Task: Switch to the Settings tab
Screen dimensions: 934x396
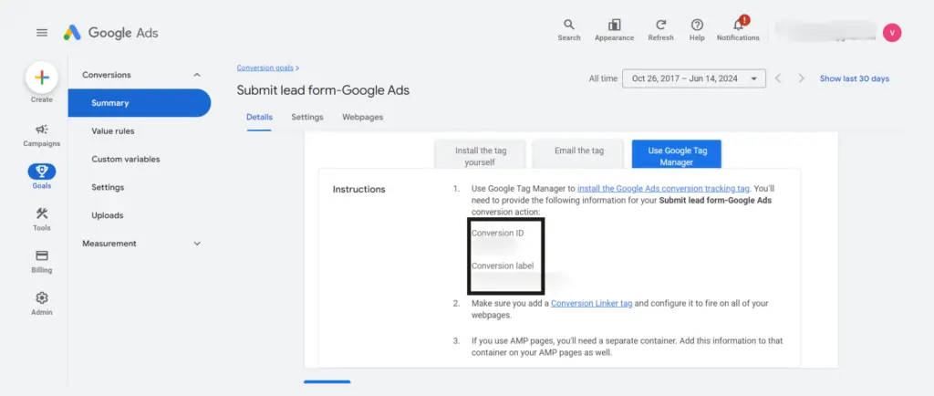Action: click(307, 118)
